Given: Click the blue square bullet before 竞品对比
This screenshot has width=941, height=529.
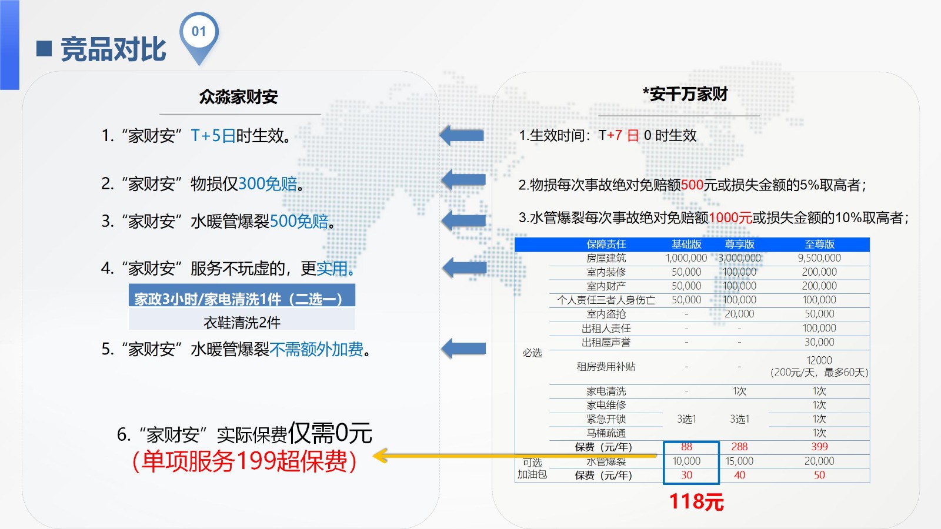Looking at the screenshot, I should 44,49.
